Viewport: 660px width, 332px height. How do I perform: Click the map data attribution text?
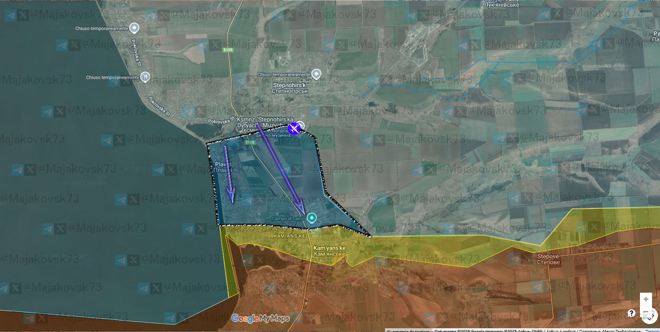pos(537,331)
